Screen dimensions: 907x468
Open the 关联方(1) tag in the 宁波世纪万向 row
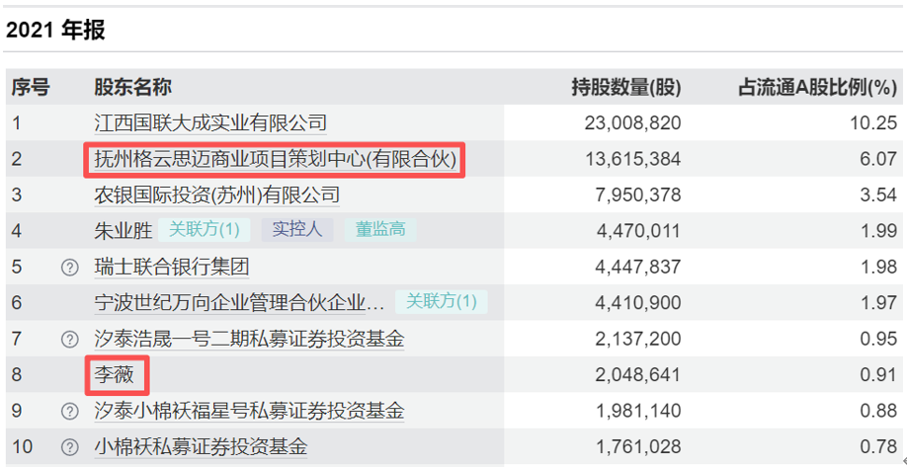click(x=441, y=302)
